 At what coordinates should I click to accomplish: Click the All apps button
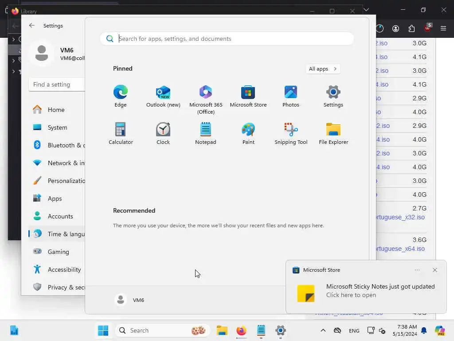(x=323, y=69)
